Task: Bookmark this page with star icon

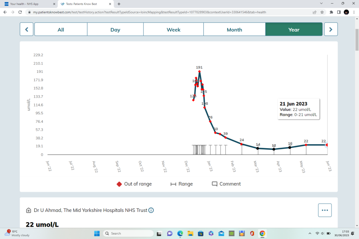Action: point(322,12)
